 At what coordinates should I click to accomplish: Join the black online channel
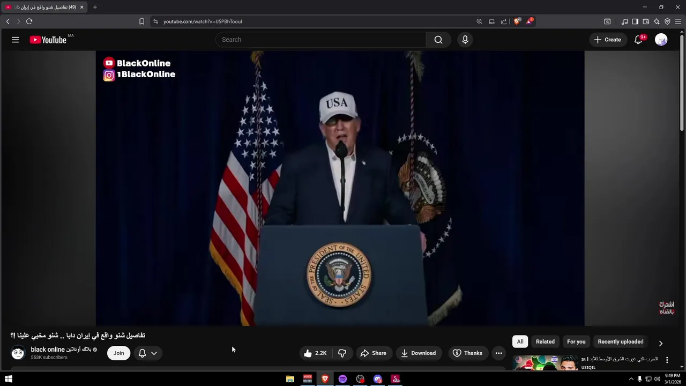(118, 353)
